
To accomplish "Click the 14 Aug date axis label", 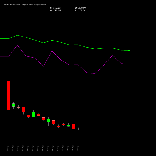I will [x=43, y=148].
